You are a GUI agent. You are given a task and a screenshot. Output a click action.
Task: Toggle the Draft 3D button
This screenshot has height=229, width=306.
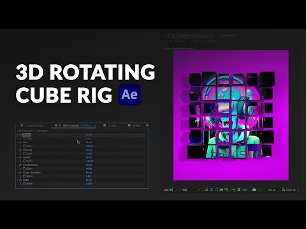click(x=289, y=190)
